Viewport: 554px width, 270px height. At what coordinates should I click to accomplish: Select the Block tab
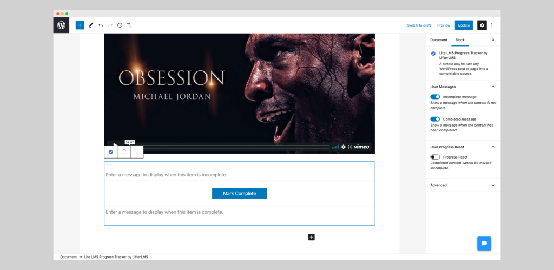(460, 40)
